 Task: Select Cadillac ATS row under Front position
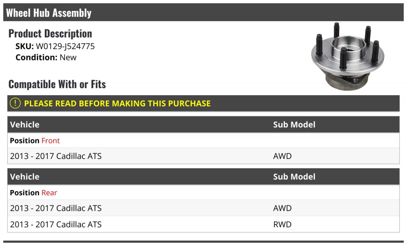(x=203, y=156)
